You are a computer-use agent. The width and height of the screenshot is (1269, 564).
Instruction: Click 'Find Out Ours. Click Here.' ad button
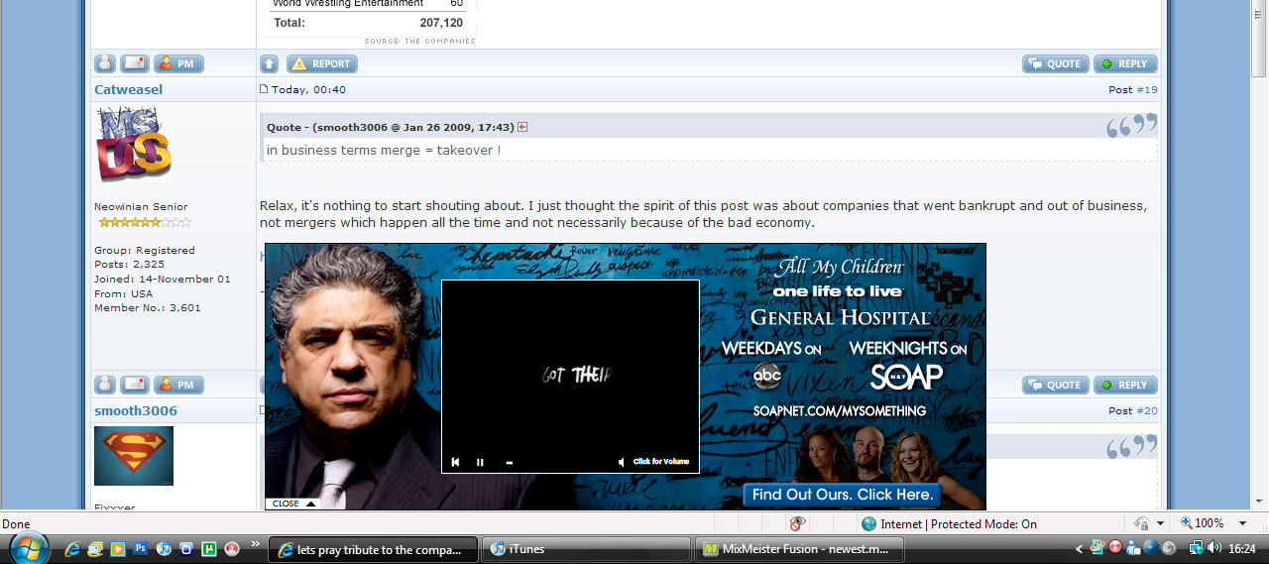[842, 495]
